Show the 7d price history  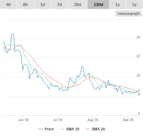pos(59,5)
